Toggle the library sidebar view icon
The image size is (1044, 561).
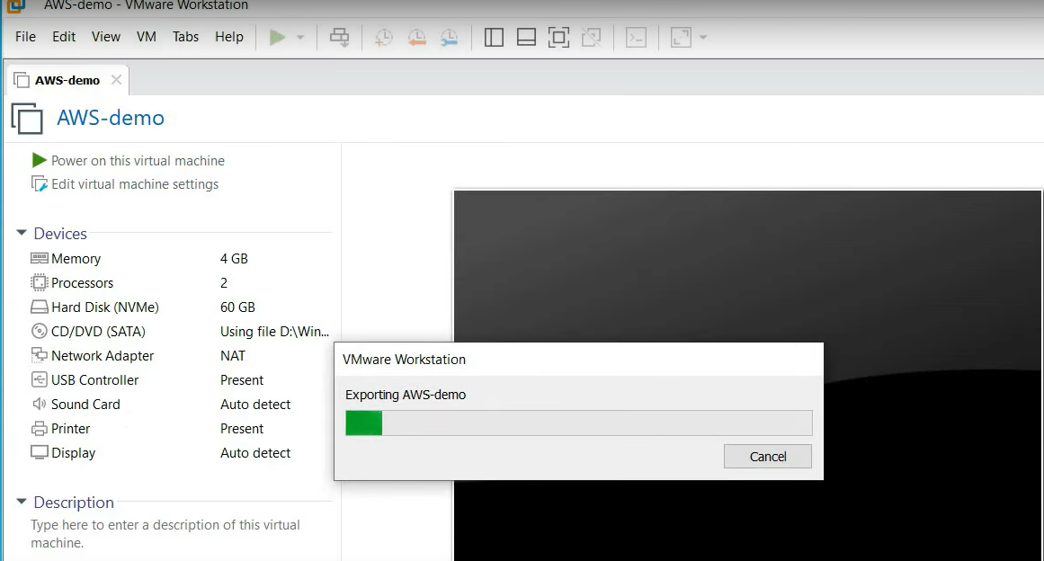tap(494, 37)
